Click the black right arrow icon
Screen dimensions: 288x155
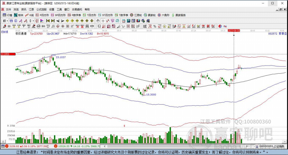point(62,21)
